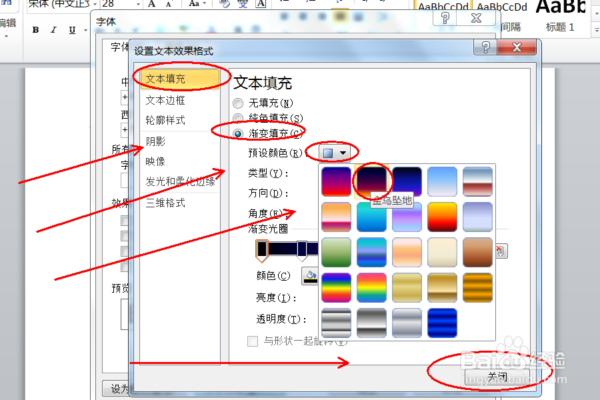Click the character border (字符边框) icon
This screenshot has height=400, width=600.
click(x=260, y=5)
